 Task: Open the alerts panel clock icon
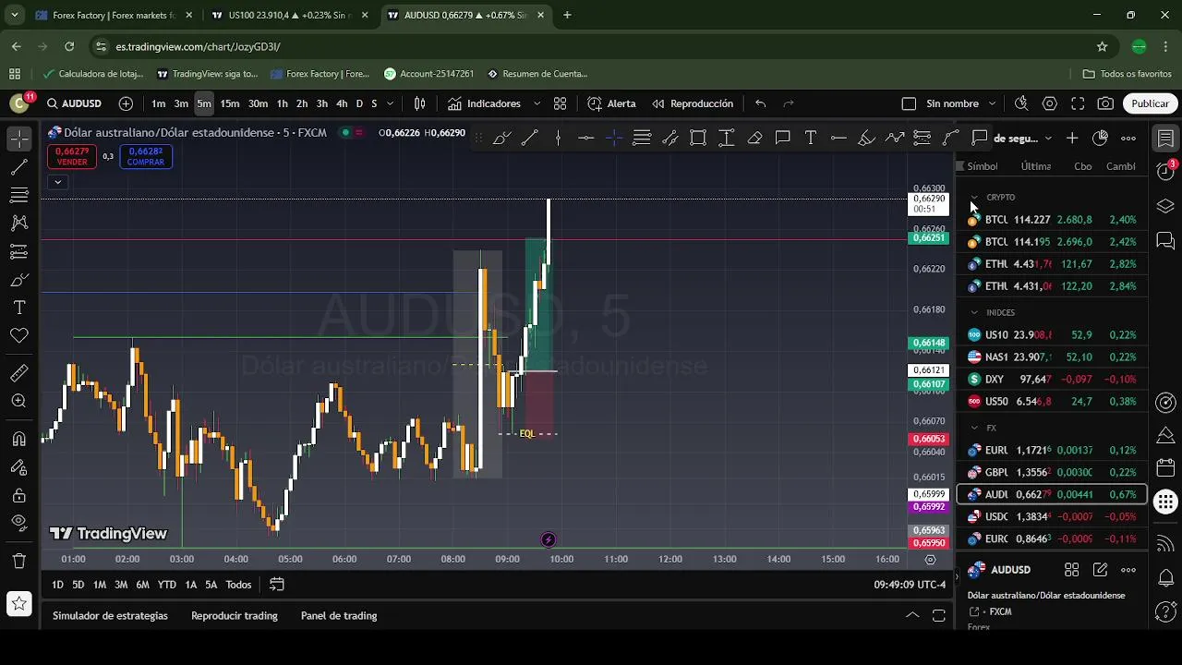coord(1165,172)
